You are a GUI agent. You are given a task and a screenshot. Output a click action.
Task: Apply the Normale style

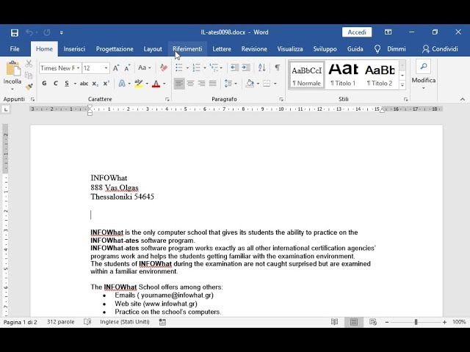click(x=307, y=75)
